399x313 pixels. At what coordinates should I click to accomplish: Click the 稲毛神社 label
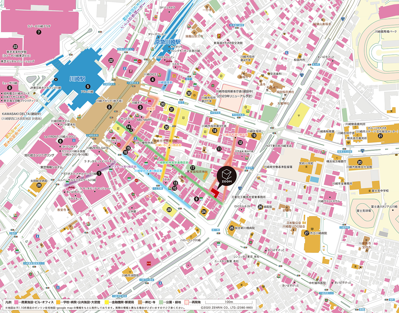272,88
